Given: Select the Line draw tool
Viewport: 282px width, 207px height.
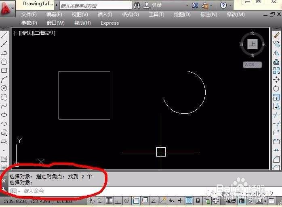Looking at the screenshot, I should point(4,35).
